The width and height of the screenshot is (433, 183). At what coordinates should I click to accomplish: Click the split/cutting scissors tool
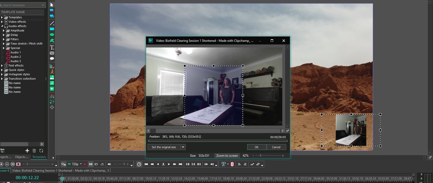point(224,164)
